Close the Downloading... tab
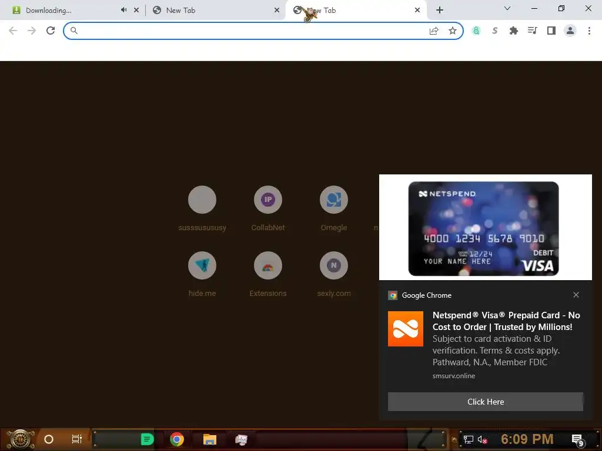This screenshot has width=602, height=451. point(136,11)
